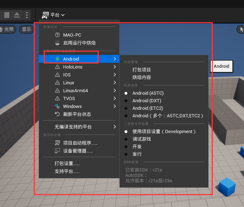Open the Linux platform entry
This screenshot has height=207, width=244.
click(x=79, y=83)
